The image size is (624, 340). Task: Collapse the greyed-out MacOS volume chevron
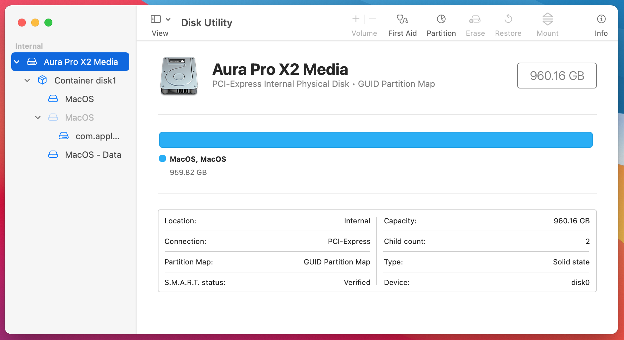[38, 117]
